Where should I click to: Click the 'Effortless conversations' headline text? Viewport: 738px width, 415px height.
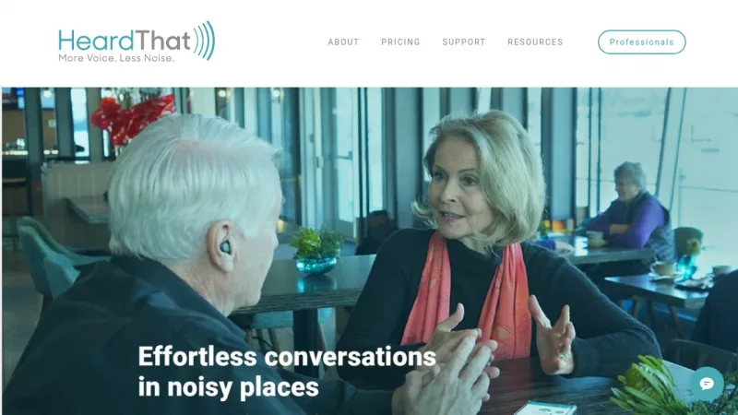pyautogui.click(x=287, y=356)
